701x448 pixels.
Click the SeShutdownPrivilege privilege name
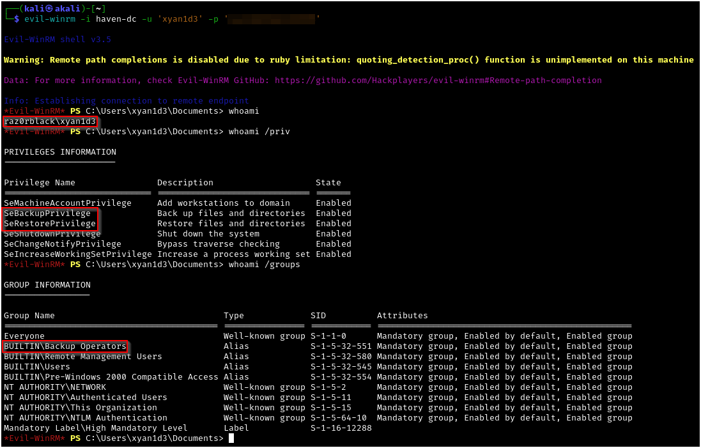click(x=52, y=234)
